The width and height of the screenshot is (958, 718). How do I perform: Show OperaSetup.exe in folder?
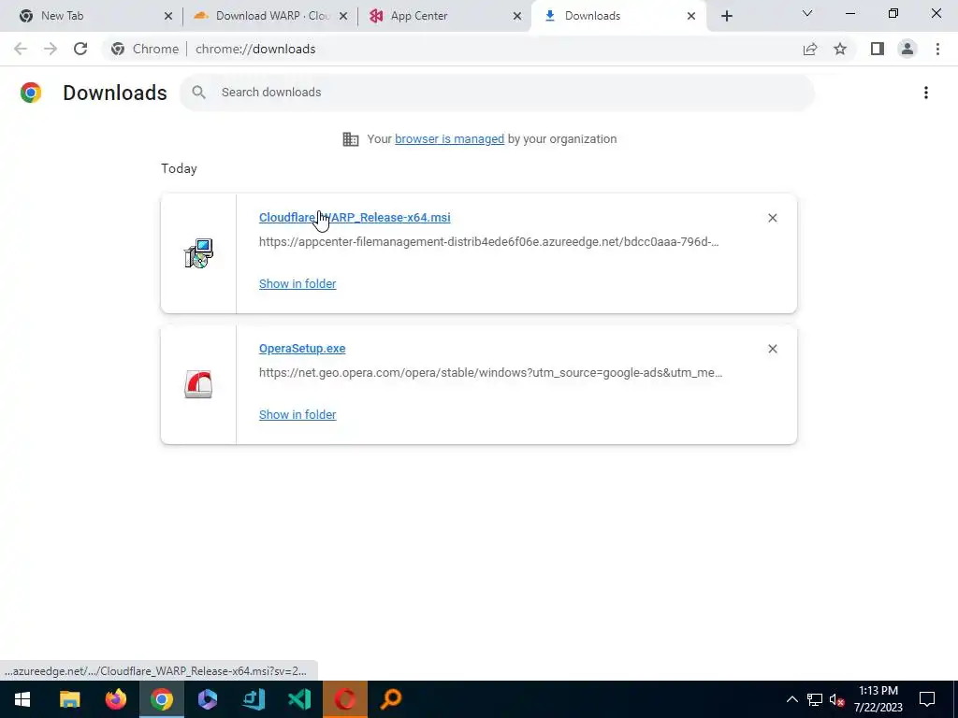click(298, 414)
